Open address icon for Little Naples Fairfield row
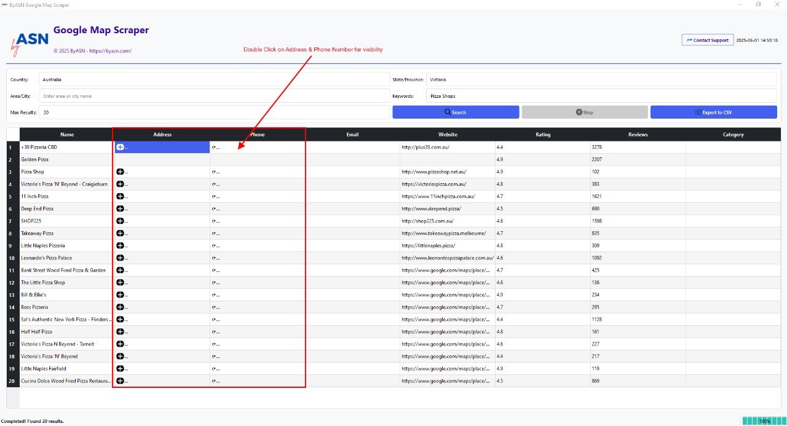The height and width of the screenshot is (426, 787). (x=120, y=369)
